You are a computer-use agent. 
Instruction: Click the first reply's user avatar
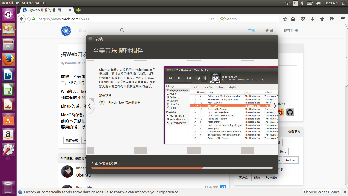click(x=67, y=171)
